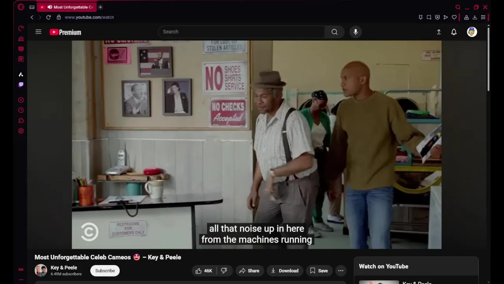
Task: Open GX Cleaner in sidebar
Action: coord(21,39)
